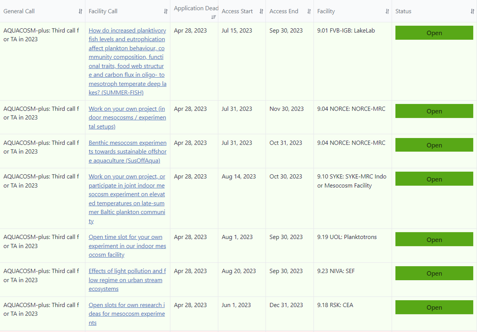Click Open button for NIVA SEF row
477x332 pixels.
[x=434, y=273]
